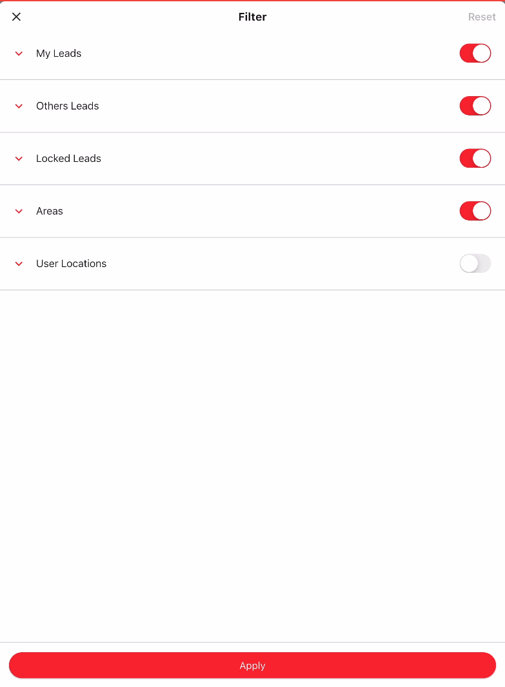Reset all filters using the Reset link
This screenshot has height=687, width=505.
[482, 17]
